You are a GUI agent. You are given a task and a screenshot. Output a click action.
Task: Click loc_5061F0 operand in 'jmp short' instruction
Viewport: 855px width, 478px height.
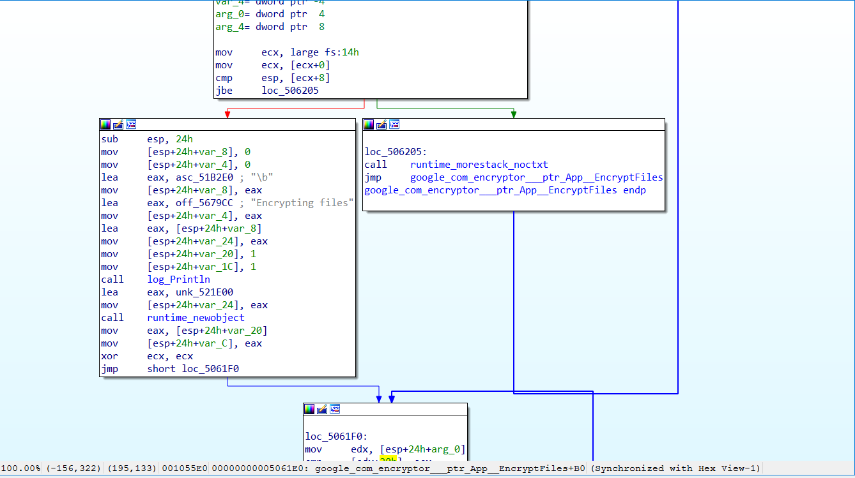pyautogui.click(x=210, y=369)
